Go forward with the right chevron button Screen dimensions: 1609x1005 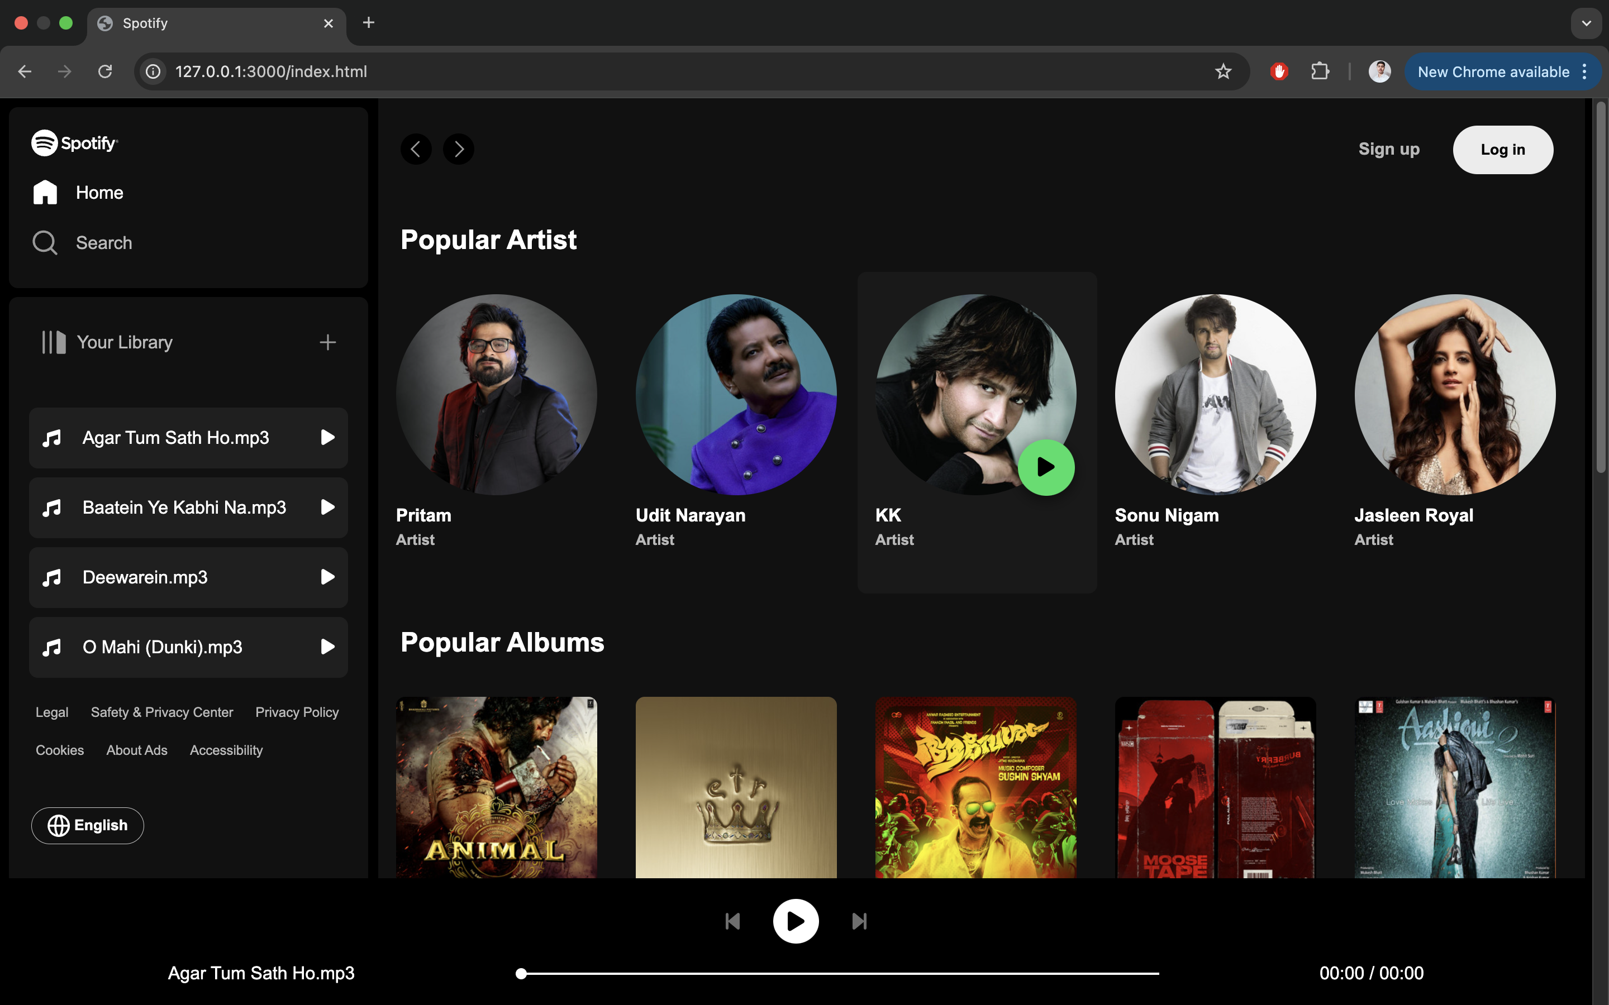coord(459,149)
